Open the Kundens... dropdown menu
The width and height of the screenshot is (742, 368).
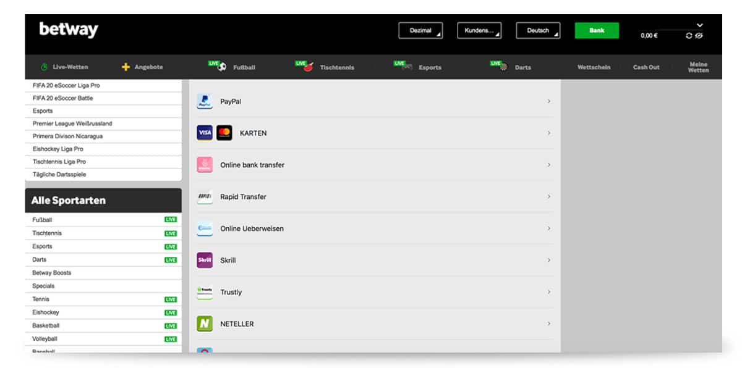pyautogui.click(x=479, y=30)
